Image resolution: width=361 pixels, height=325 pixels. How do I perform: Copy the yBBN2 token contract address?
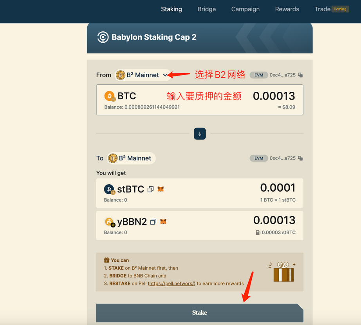coord(153,222)
